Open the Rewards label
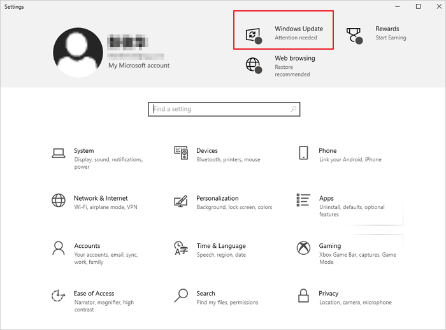446x330 pixels. (x=387, y=29)
